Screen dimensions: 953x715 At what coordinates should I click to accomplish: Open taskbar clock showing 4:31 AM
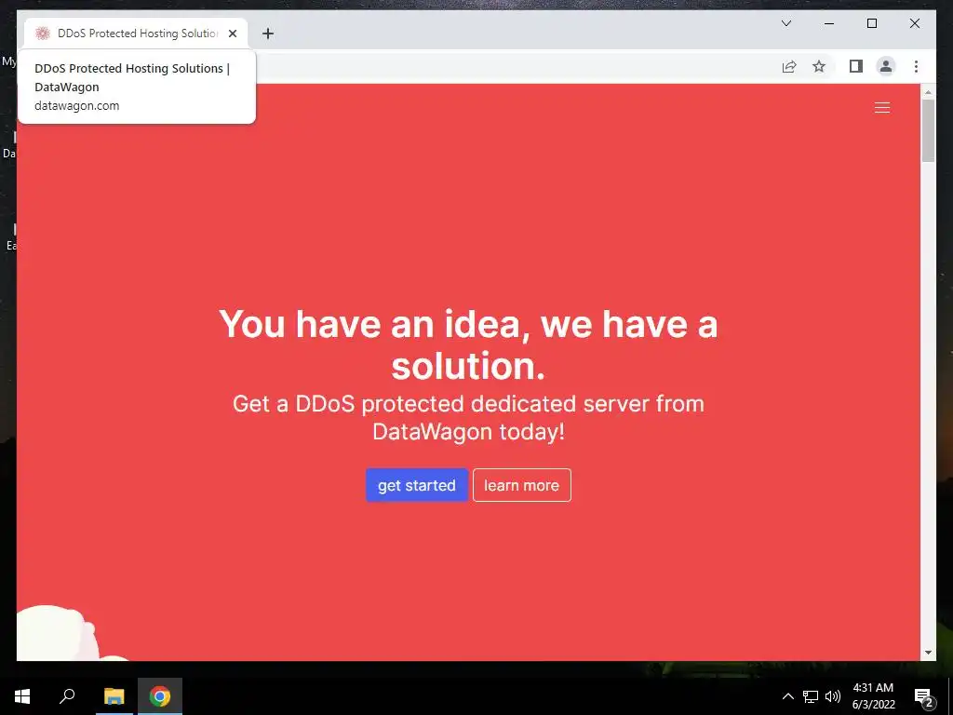[873, 696]
